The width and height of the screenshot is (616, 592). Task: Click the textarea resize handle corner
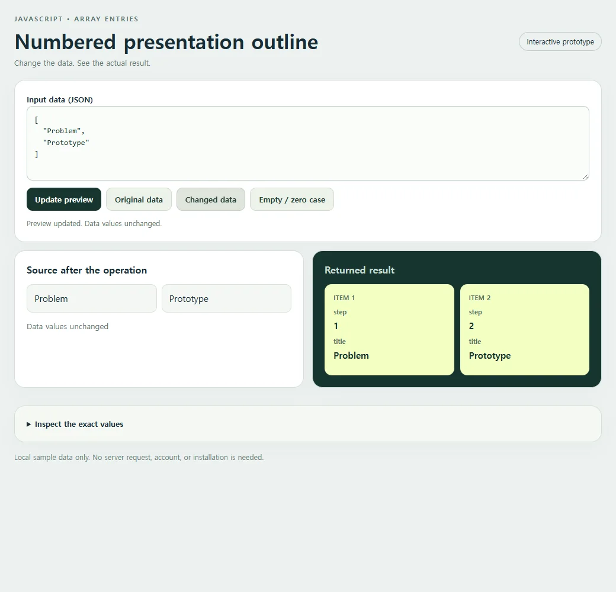pos(585,176)
